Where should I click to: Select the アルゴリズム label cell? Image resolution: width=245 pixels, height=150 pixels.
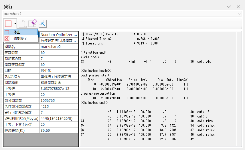coord(21,76)
